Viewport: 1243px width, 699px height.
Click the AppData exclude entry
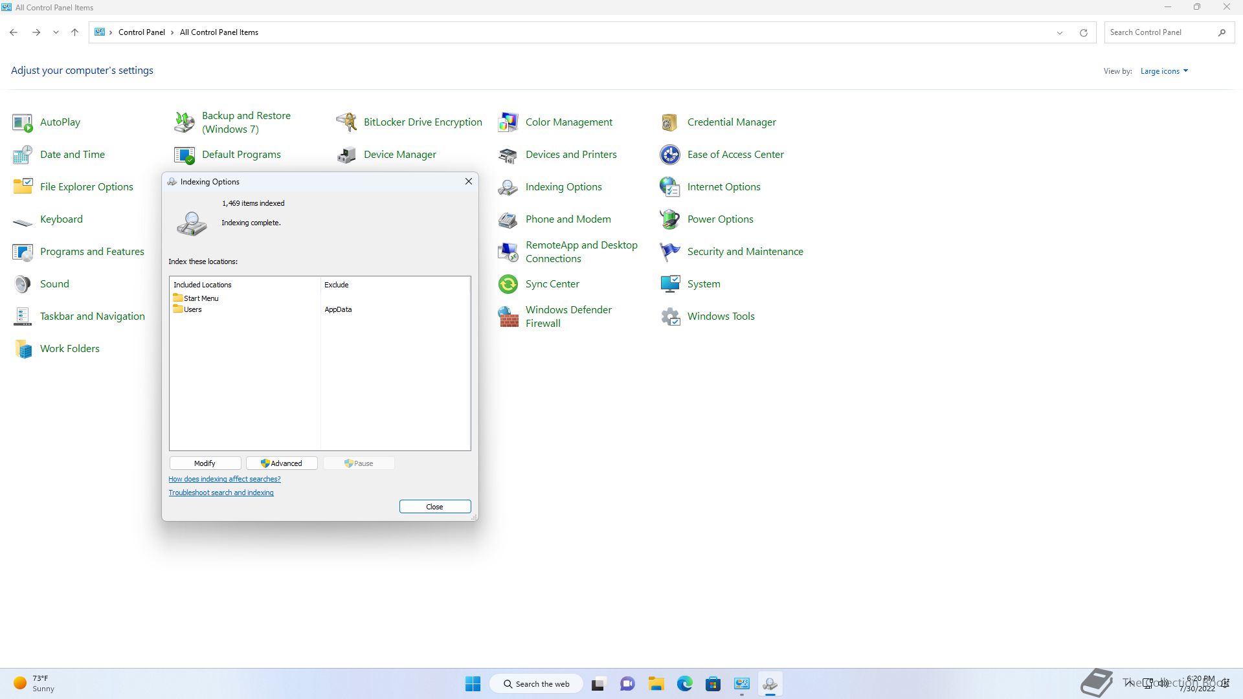[338, 309]
